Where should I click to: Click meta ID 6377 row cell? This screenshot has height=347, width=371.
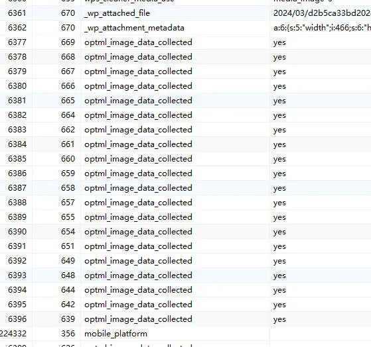coord(16,42)
